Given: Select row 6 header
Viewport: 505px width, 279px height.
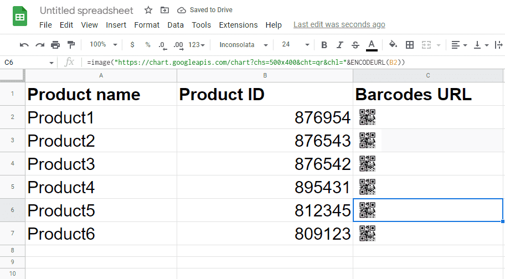Looking at the screenshot, I should (12, 210).
